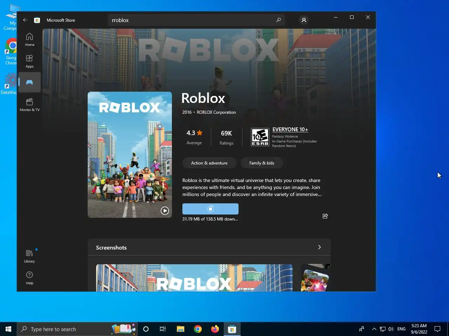The image size is (449, 336).
Task: Click the download progress text 31.19 MB
Action: click(210, 219)
